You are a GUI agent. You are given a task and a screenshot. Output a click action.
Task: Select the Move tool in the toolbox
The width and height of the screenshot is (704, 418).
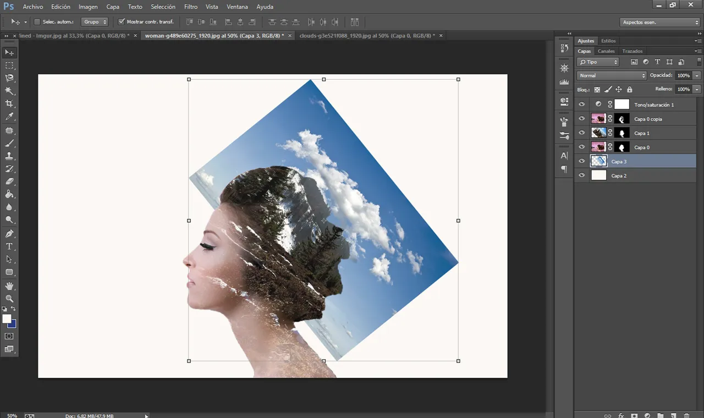(x=9, y=52)
